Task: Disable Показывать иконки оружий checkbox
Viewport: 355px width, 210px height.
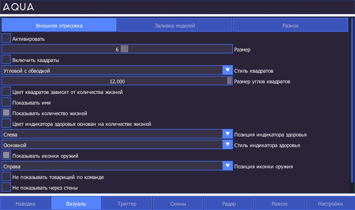Action: (x=6, y=156)
